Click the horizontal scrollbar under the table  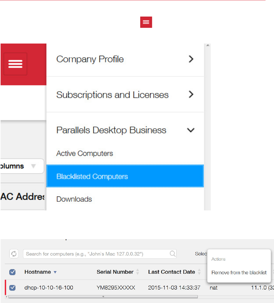(103, 297)
